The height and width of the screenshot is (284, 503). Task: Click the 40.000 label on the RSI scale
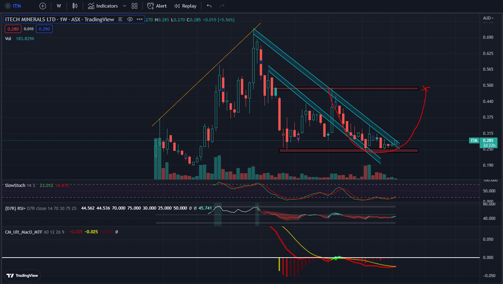(489, 218)
